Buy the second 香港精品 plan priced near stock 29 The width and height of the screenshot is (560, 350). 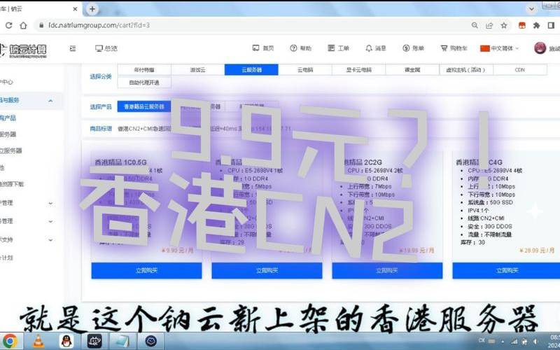pyautogui.click(x=267, y=271)
